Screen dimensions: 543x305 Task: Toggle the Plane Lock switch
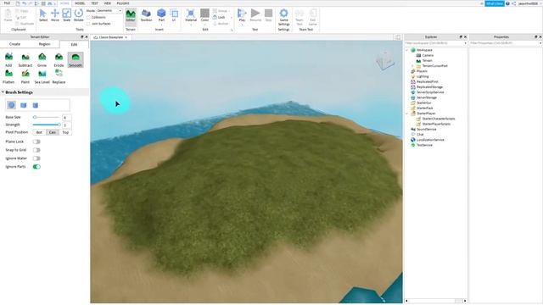36,141
